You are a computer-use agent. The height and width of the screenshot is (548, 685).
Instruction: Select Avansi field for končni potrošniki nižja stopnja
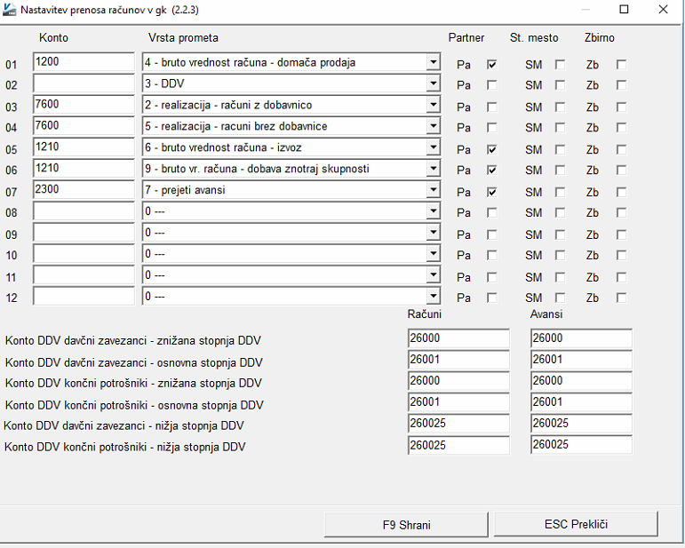point(581,445)
